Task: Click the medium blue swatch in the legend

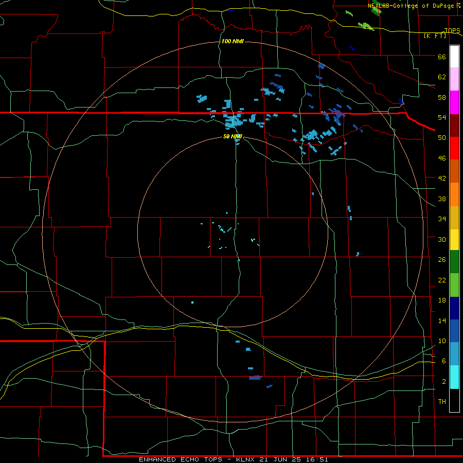Action: click(454, 331)
